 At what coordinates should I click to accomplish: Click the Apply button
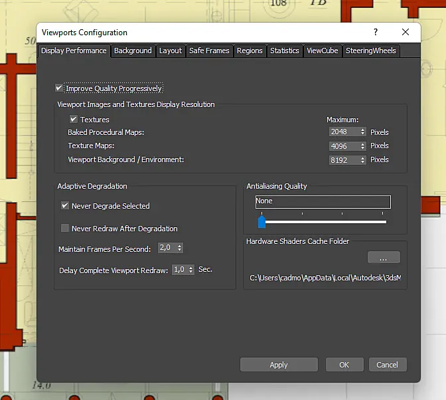pyautogui.click(x=279, y=365)
